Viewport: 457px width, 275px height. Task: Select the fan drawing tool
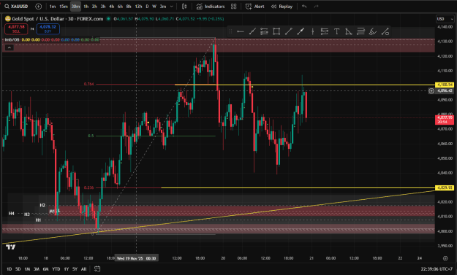373,31
